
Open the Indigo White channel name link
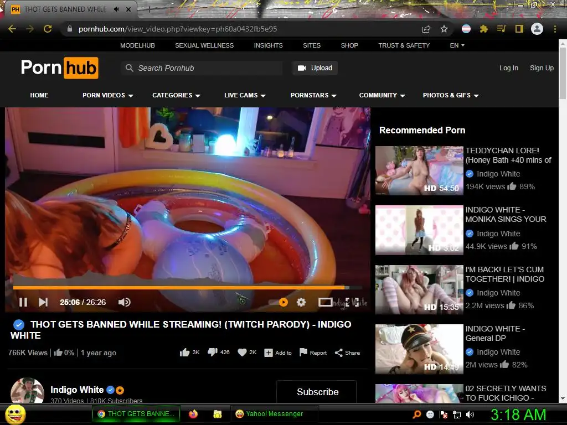tap(77, 390)
